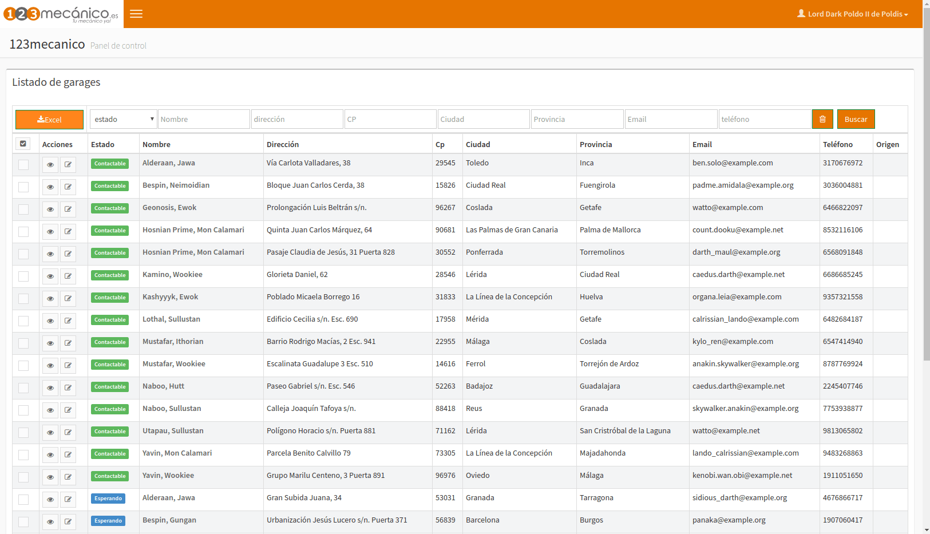View details of Yavin, Wookiee garage

50,477
